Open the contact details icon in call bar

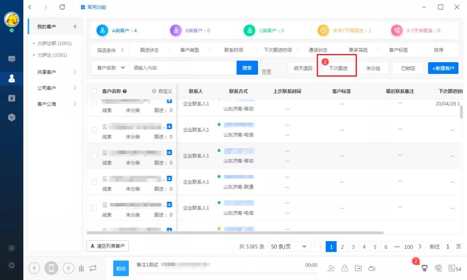(331, 268)
